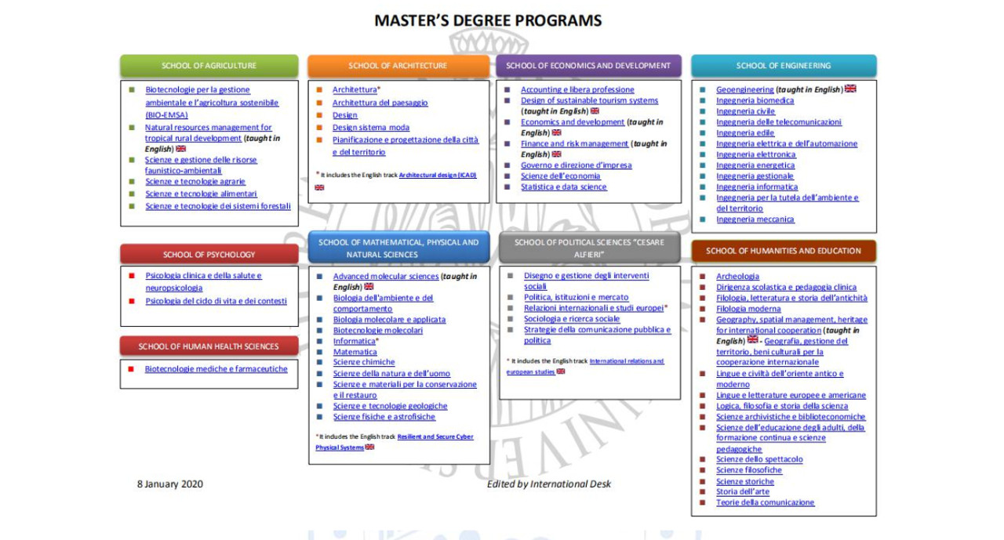Open the Ingegneria biomedica program link
Viewport: 1004px width, 540px height.
755,100
